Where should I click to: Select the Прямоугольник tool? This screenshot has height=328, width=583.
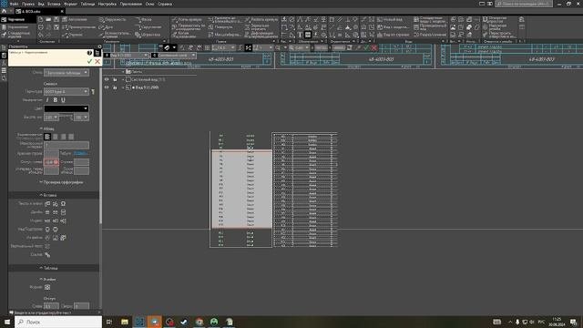click(x=78, y=27)
